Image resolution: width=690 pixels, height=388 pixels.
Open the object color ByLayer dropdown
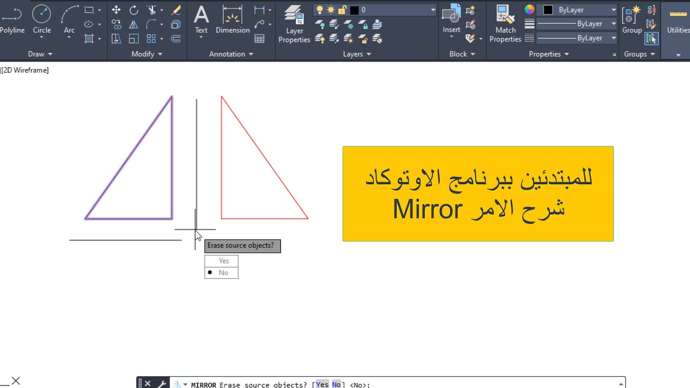pos(613,10)
